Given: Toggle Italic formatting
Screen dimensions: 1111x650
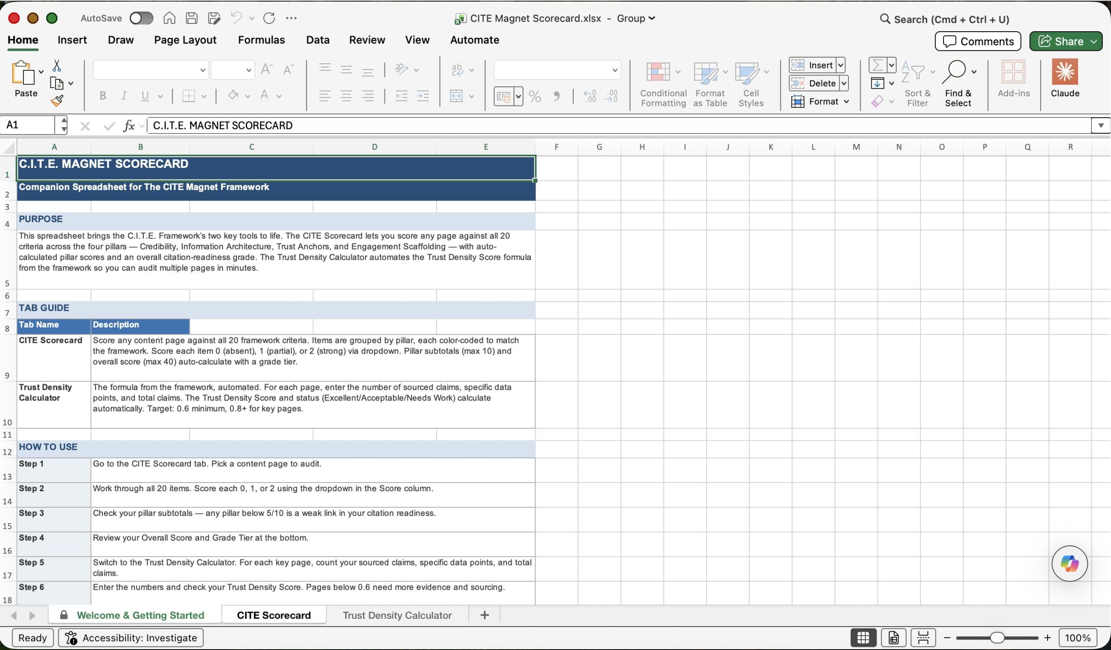Looking at the screenshot, I should click(124, 95).
